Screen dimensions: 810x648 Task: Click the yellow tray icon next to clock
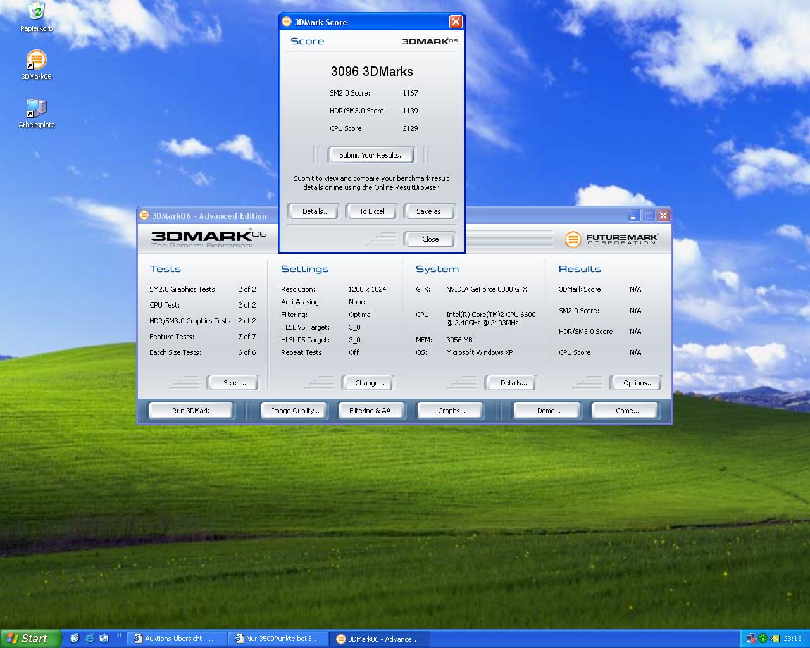coord(775,639)
